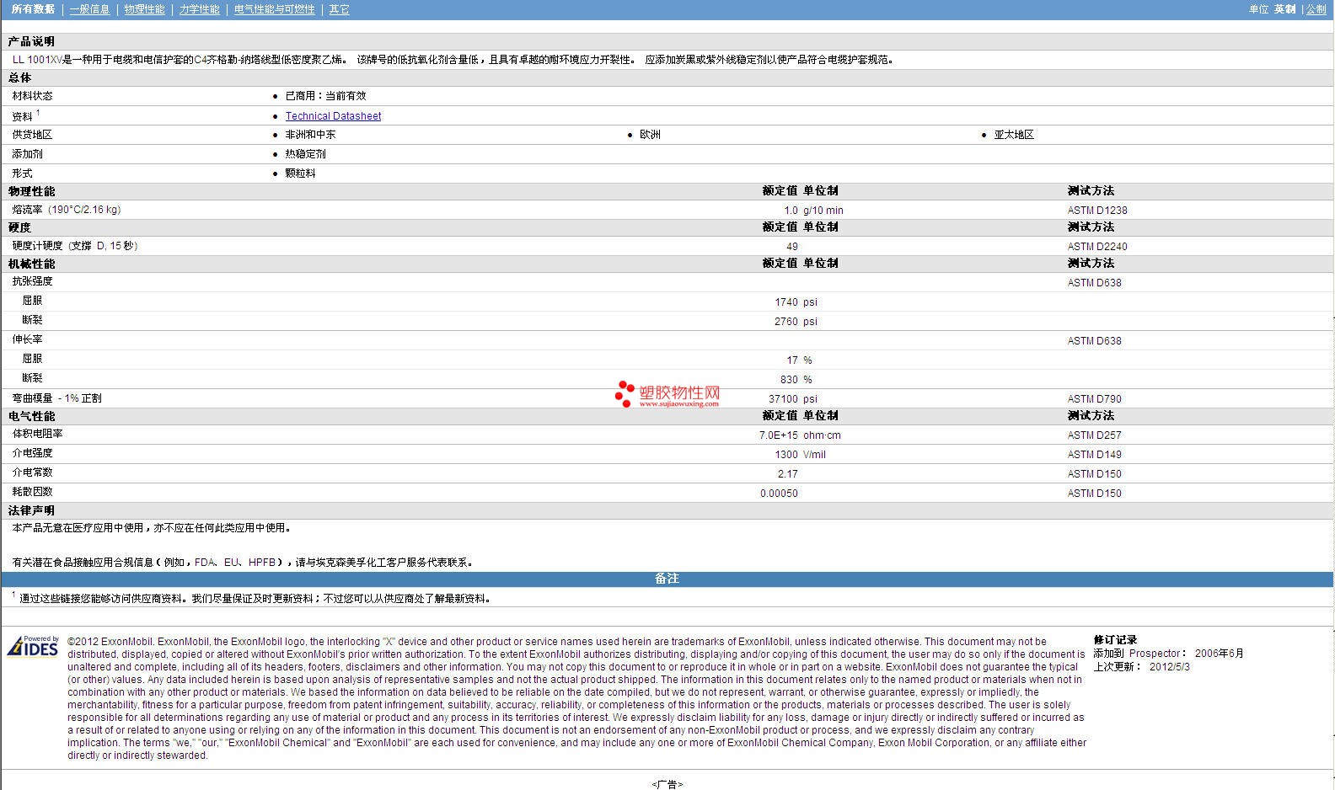Click the 颗粒料 form value
The image size is (1335, 790).
click(x=300, y=173)
